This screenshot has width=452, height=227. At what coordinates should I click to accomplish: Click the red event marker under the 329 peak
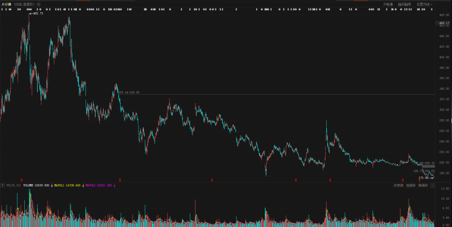(120, 179)
